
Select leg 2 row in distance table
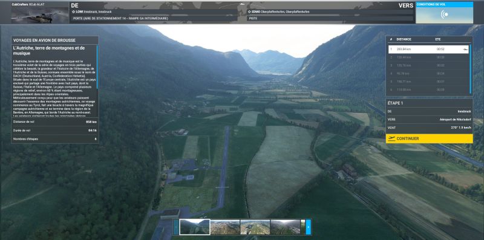428,57
